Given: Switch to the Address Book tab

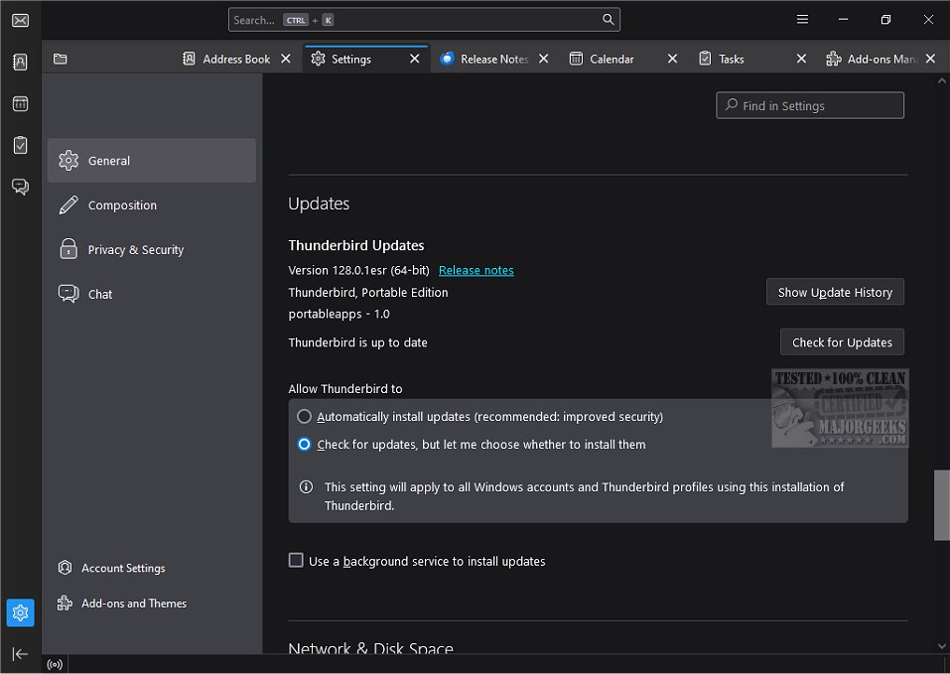Looking at the screenshot, I should (x=236, y=60).
